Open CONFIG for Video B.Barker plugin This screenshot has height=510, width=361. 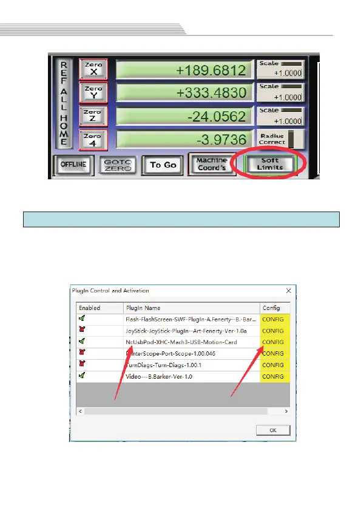(x=275, y=376)
